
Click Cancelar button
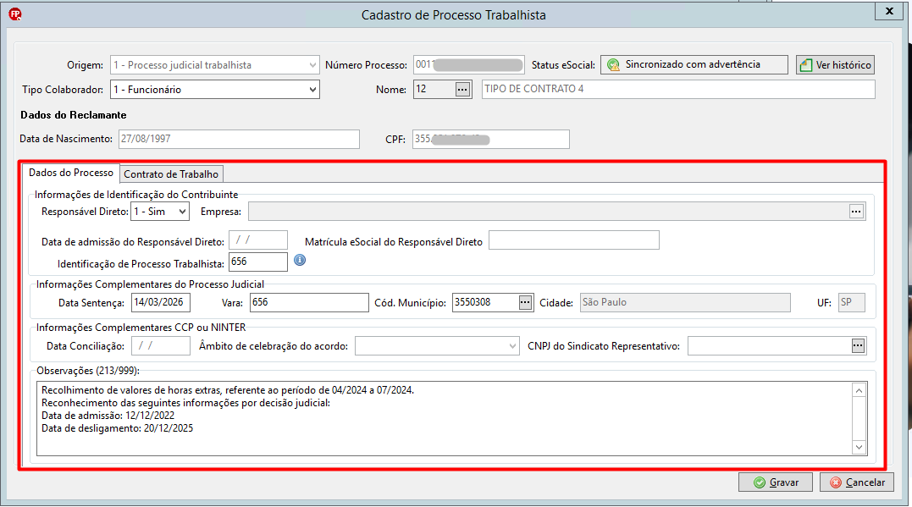coord(857,482)
